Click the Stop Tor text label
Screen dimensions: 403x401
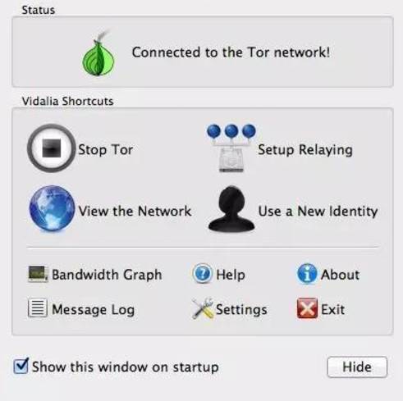(x=106, y=150)
